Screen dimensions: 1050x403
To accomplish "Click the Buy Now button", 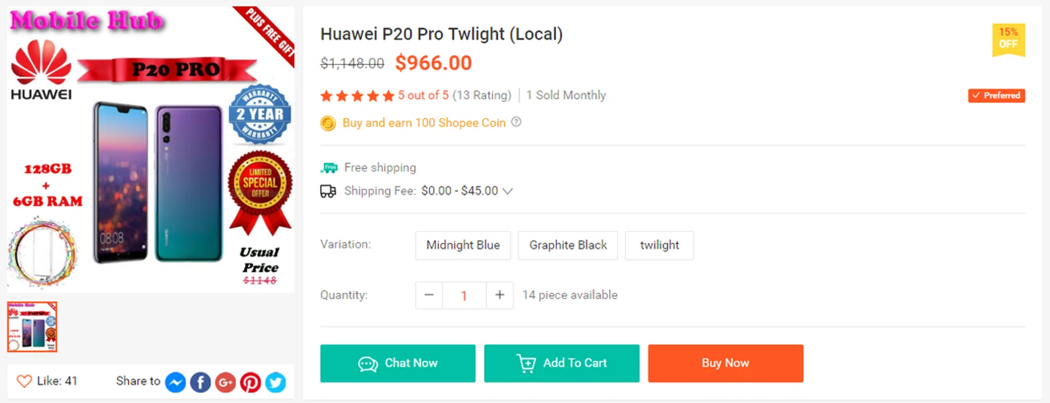I will tap(725, 363).
